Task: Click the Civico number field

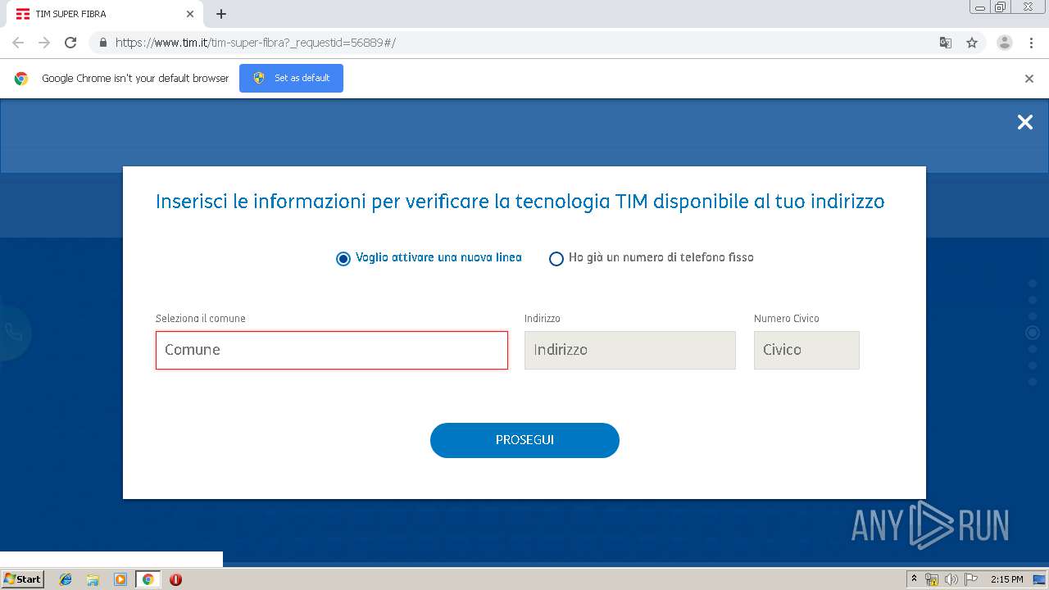Action: [806, 350]
